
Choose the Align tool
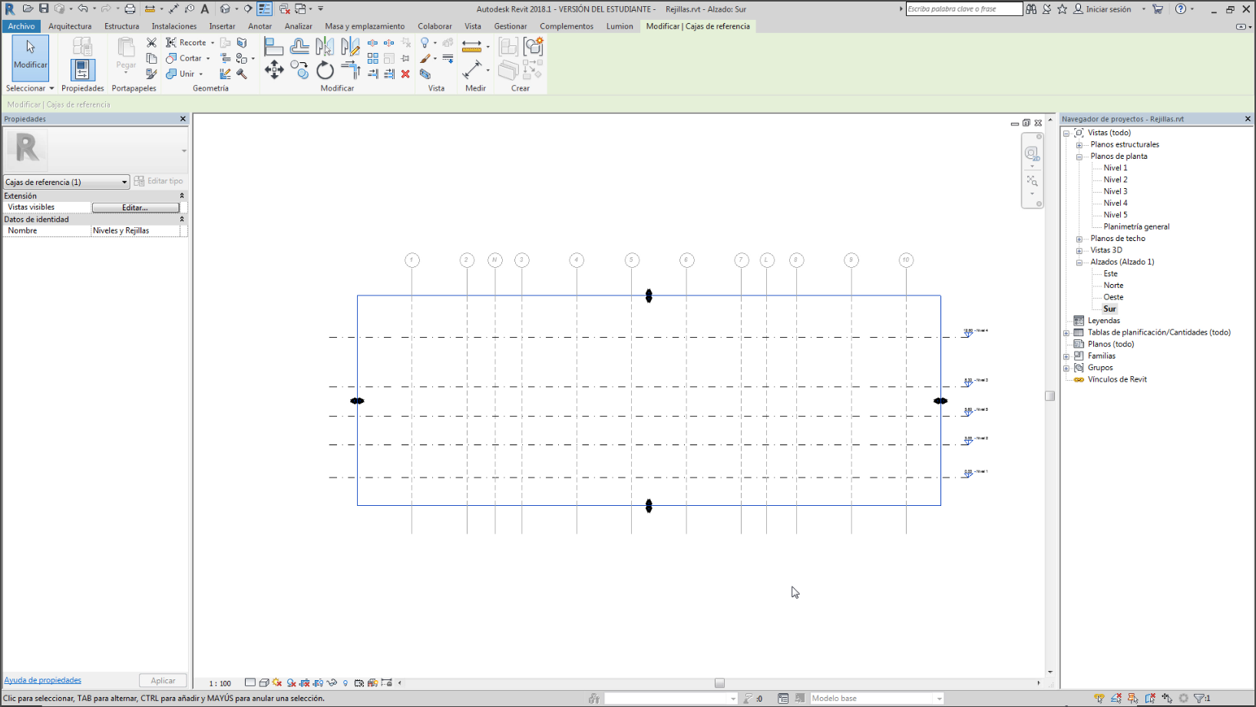tap(274, 47)
